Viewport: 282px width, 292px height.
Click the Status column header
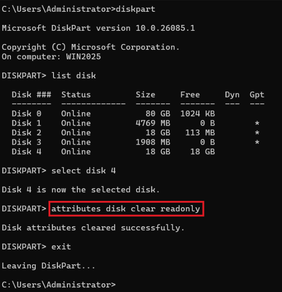pyautogui.click(x=76, y=95)
